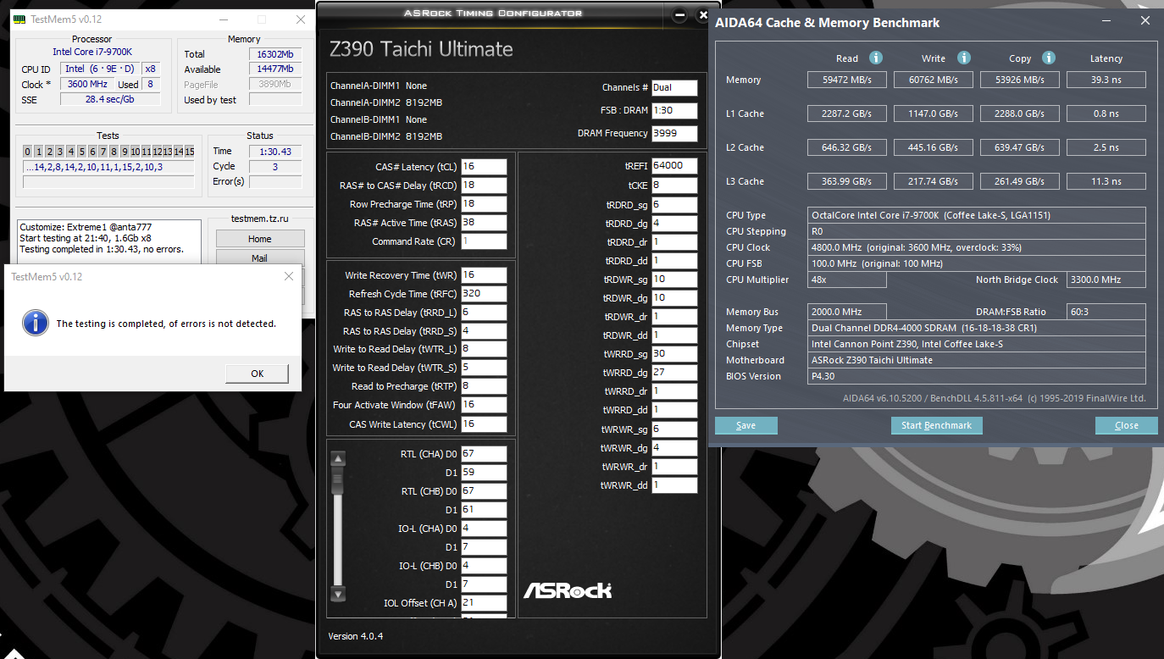The width and height of the screenshot is (1164, 659).
Task: Focus the RAS# Active Time (tRAS) field
Action: [x=484, y=223]
